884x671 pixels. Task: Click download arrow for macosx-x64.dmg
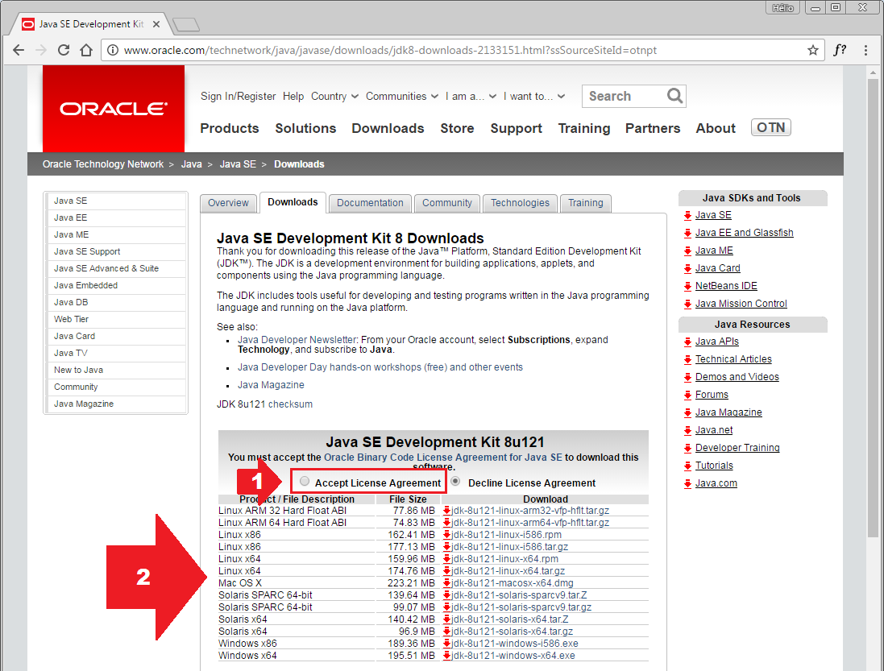(x=446, y=583)
